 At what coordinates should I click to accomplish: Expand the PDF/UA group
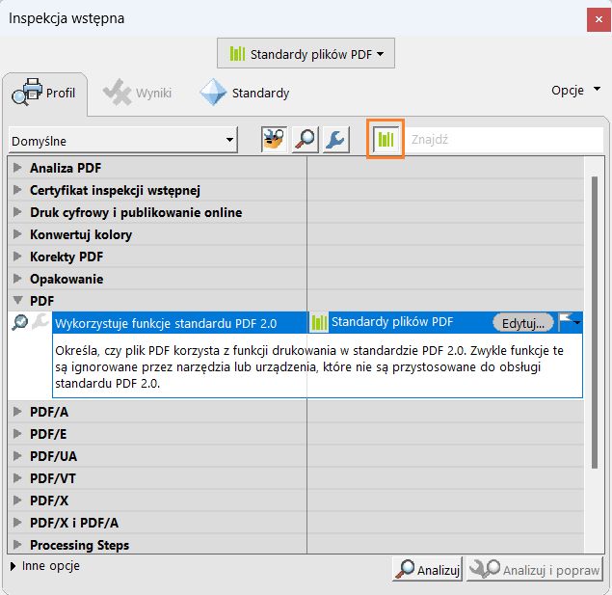pos(17,456)
